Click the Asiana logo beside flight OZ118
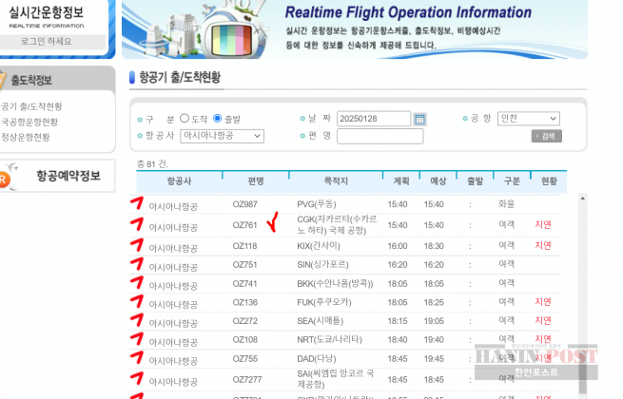This screenshot has height=399, width=623. 137,246
